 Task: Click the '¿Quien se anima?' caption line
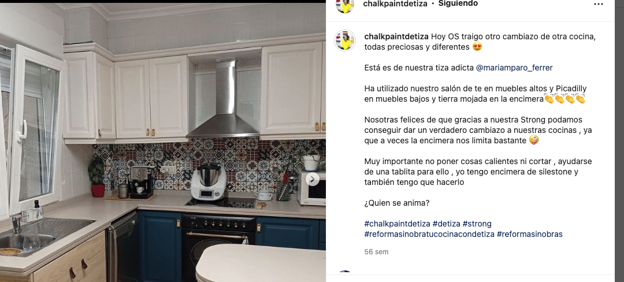tap(397, 203)
